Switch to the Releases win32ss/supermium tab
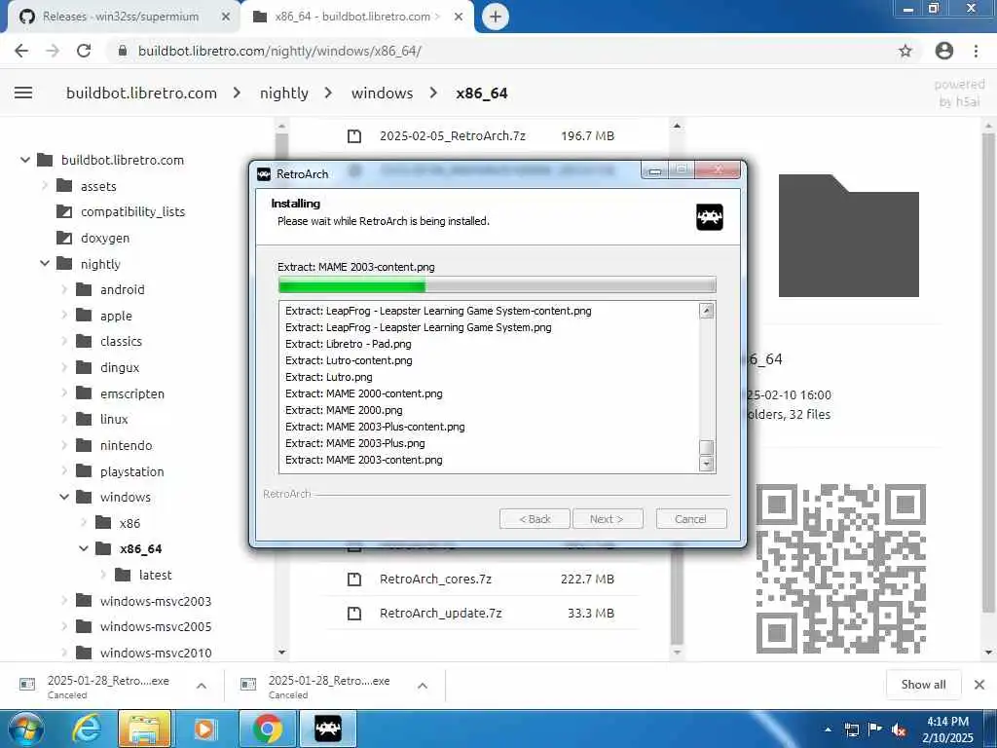The width and height of the screenshot is (997, 748). (x=121, y=17)
